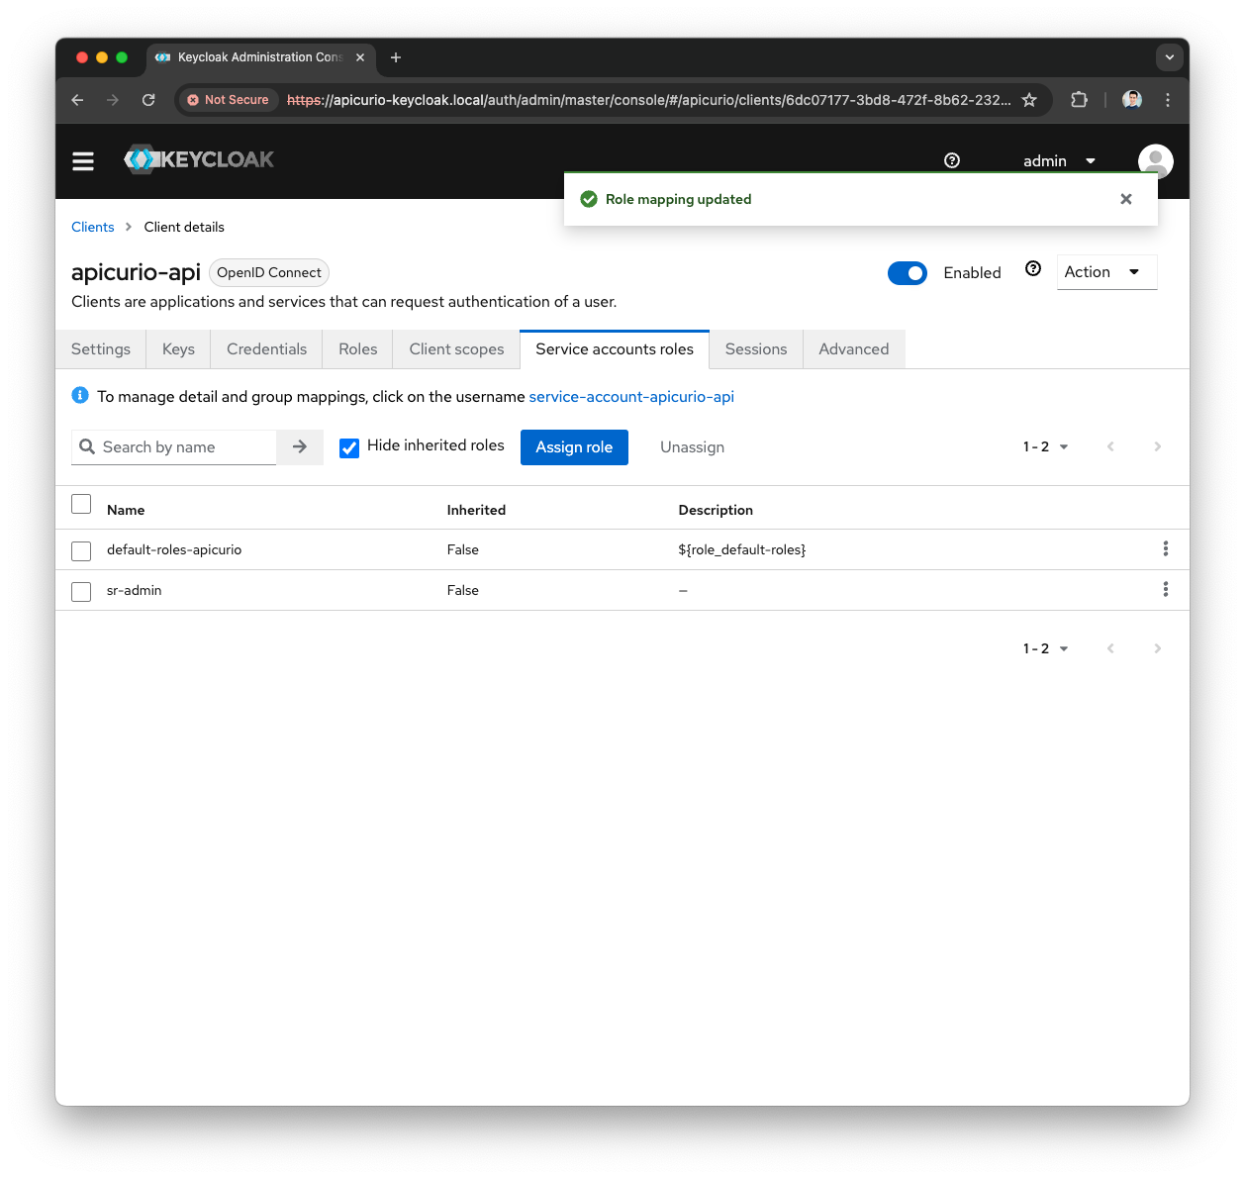Go to top pagination next page
The image size is (1245, 1179).
pyautogui.click(x=1157, y=446)
